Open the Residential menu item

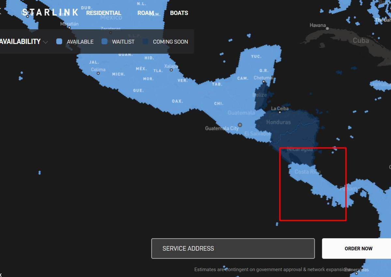point(103,13)
